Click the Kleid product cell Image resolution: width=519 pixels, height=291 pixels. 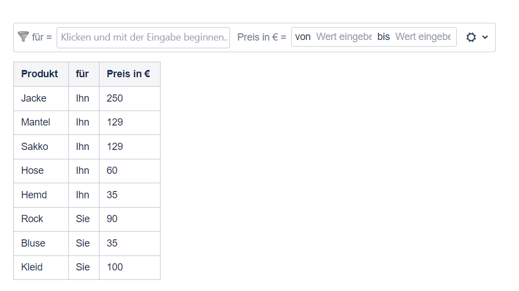point(32,267)
